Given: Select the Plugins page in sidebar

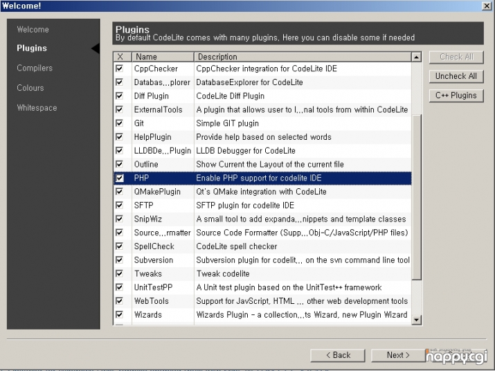Looking at the screenshot, I should coord(32,48).
